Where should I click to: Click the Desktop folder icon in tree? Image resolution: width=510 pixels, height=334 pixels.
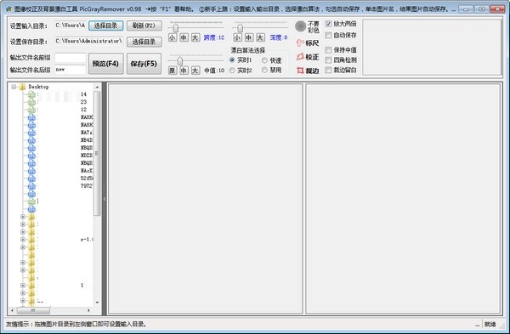[x=22, y=87]
